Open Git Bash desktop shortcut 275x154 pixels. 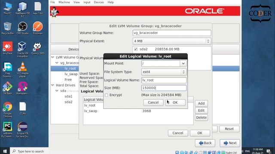[x=7, y=89]
